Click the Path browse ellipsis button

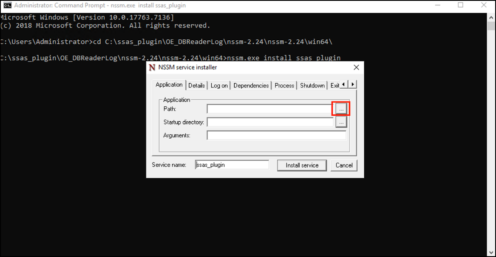tap(341, 109)
